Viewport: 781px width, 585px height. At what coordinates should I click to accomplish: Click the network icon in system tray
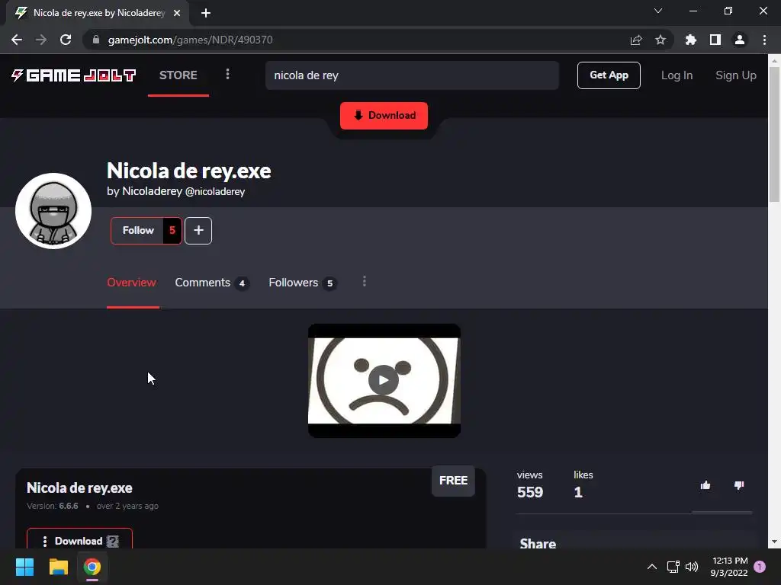[x=673, y=567]
